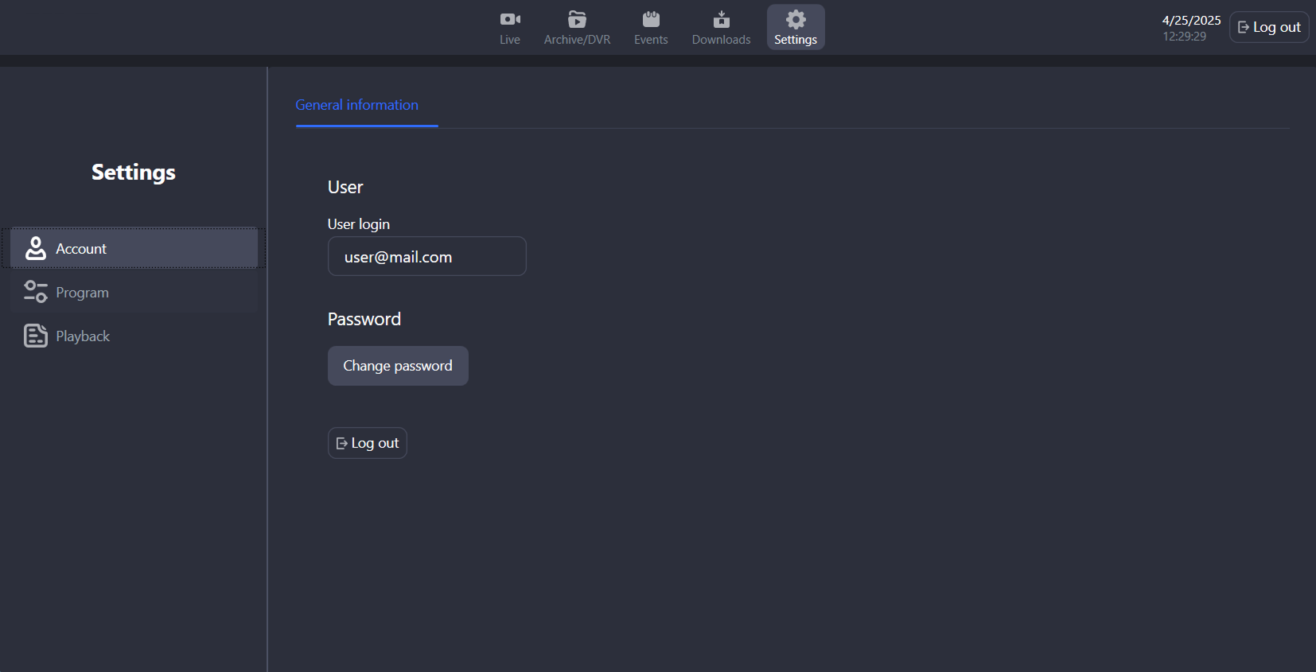
Task: Click the Settings gear icon
Action: tap(796, 19)
